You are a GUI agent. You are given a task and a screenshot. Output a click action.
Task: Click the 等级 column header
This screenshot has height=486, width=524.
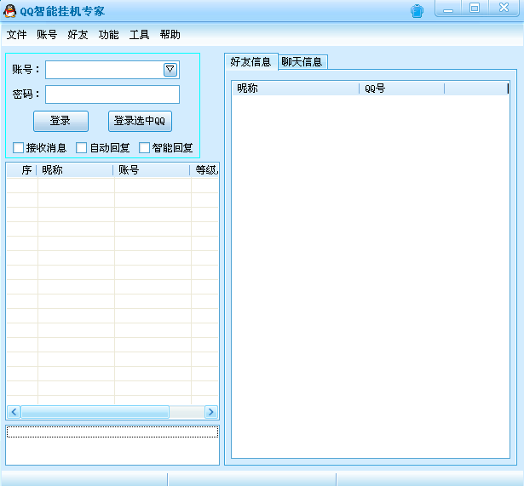coord(204,170)
